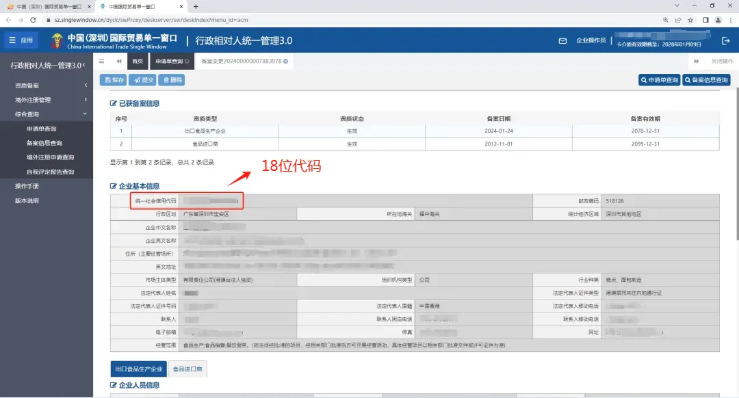Screen dimensions: 739x398
Task: Click browser forward arrow
Action: (21, 20)
